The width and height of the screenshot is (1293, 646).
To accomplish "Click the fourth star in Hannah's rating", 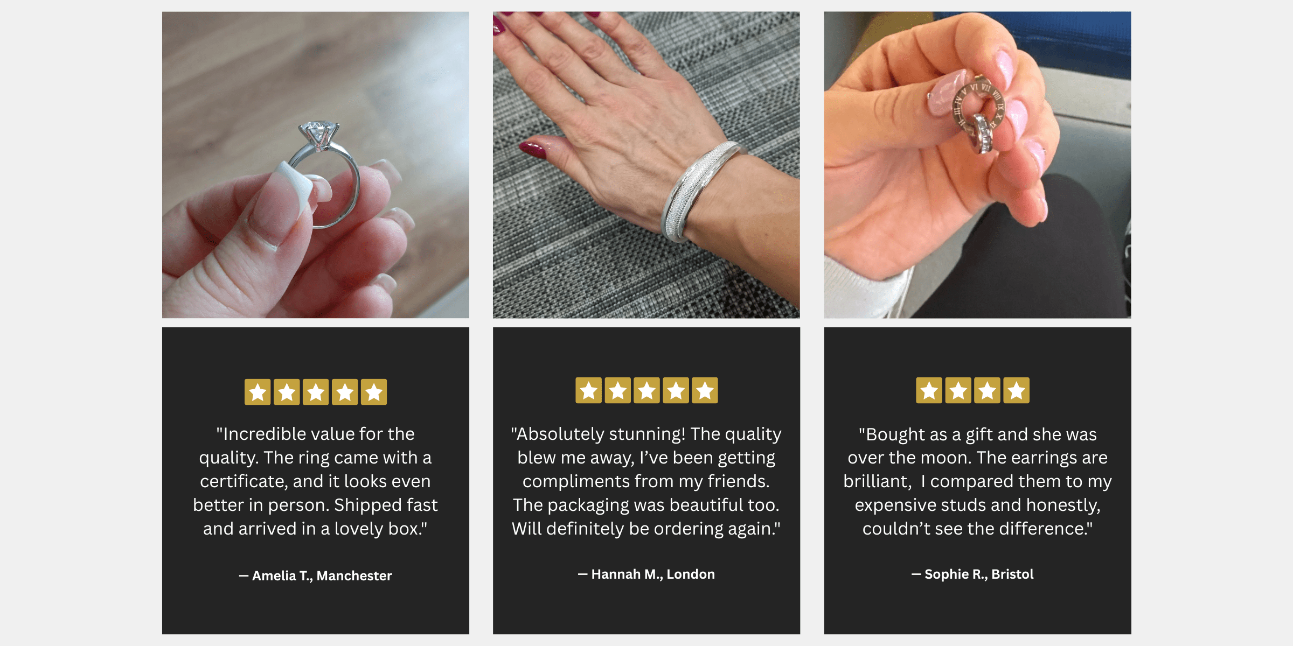I will [x=676, y=390].
